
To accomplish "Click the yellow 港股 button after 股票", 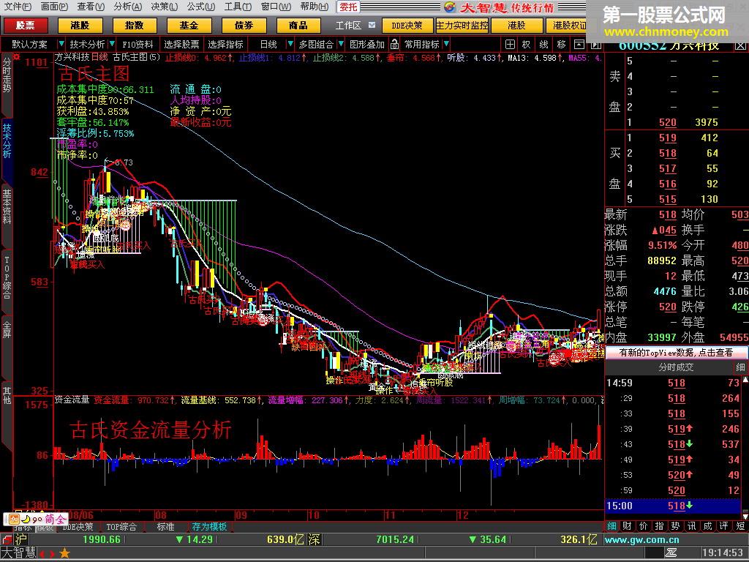I will point(79,26).
